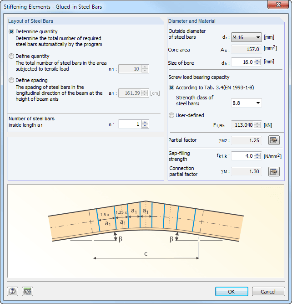Click 'Gap-filling strength' label

(x=179, y=156)
